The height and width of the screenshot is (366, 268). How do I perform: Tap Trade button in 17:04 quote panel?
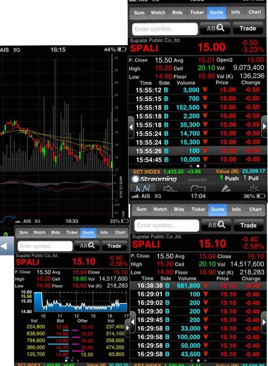click(248, 225)
